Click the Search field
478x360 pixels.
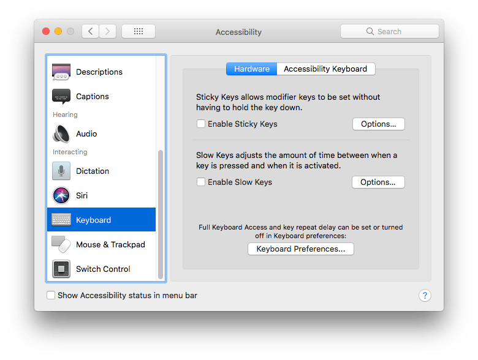[390, 32]
